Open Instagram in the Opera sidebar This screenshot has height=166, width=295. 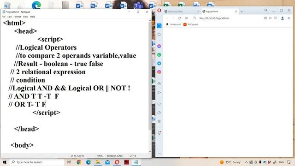[x=159, y=72]
